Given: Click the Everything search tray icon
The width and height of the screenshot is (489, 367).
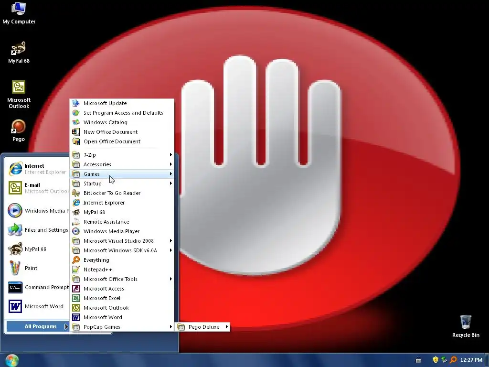Looking at the screenshot, I should pyautogui.click(x=453, y=360).
